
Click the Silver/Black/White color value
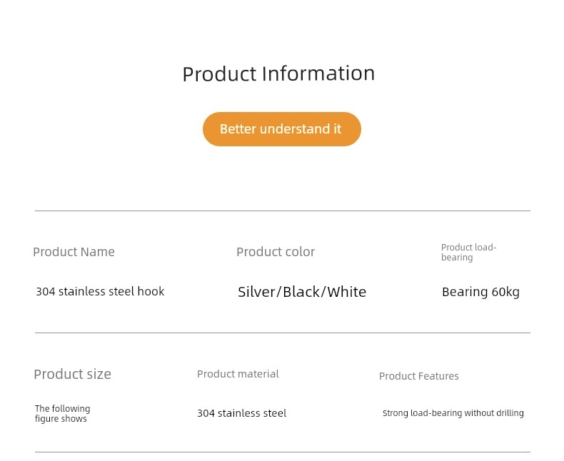[x=302, y=292]
